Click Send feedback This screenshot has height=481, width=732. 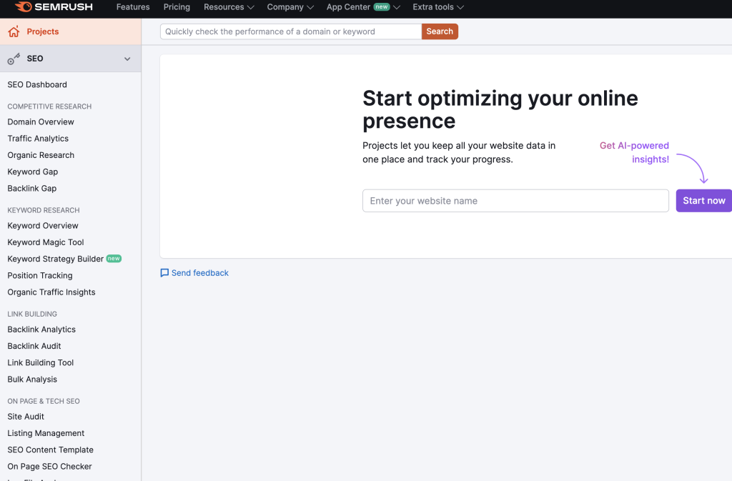200,272
